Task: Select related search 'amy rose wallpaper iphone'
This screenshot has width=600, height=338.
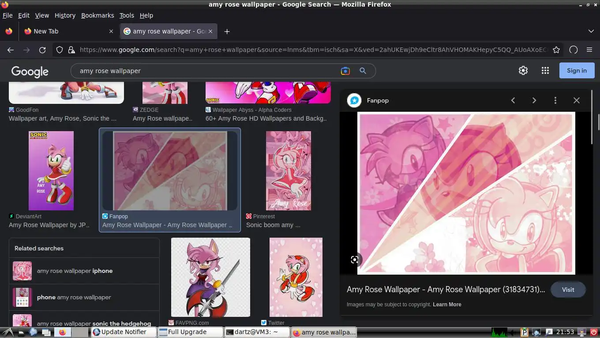Action: pos(84,271)
